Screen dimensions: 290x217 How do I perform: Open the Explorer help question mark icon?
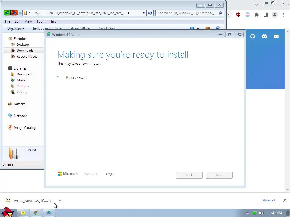[x=218, y=28]
